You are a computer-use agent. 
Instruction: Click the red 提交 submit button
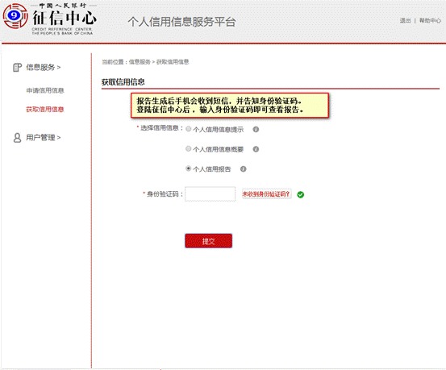click(x=209, y=241)
